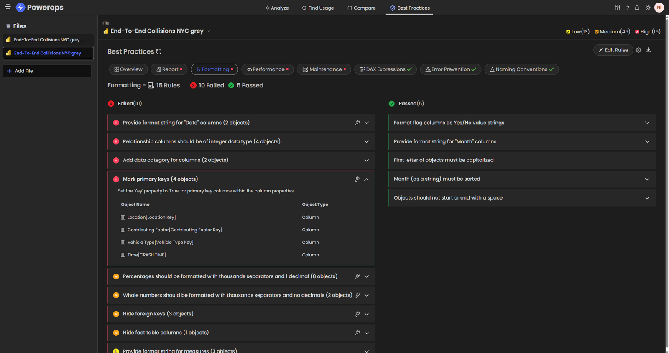Click First letter capitalized passed rule
This screenshot has height=353, width=669.
point(522,160)
